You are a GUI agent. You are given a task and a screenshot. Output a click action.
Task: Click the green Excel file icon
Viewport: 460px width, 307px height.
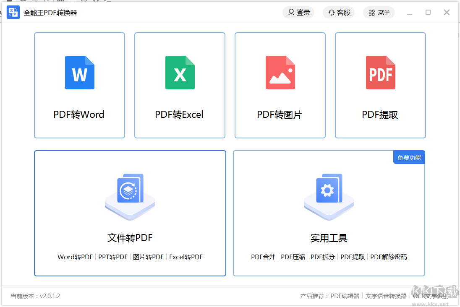(x=180, y=73)
